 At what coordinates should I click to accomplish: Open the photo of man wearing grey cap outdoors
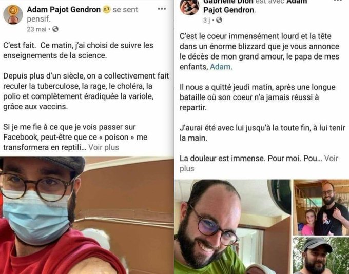pos(321,256)
